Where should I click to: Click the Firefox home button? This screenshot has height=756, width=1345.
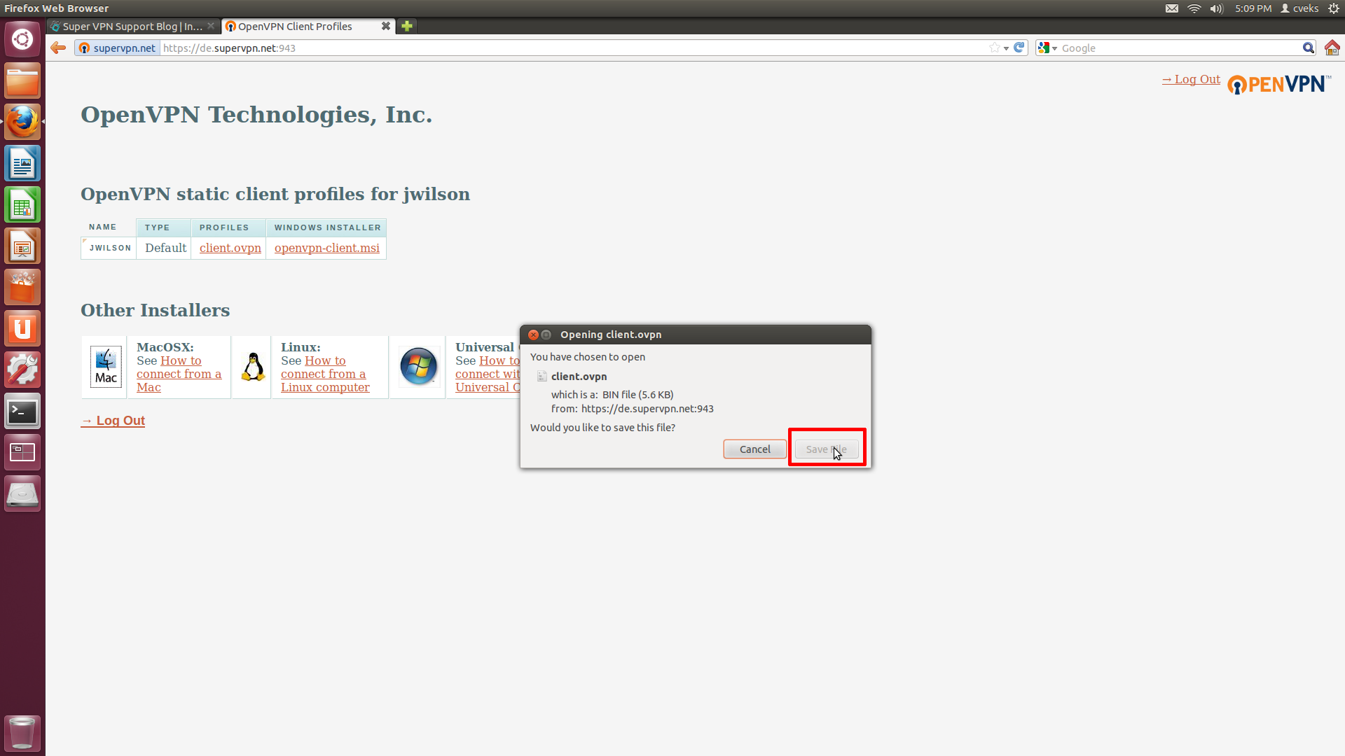(1332, 48)
